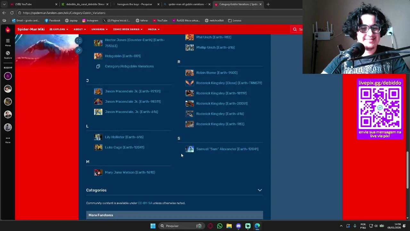410x231 pixels.
Task: Expand the Categories section chevron
Action: pyautogui.click(x=260, y=190)
